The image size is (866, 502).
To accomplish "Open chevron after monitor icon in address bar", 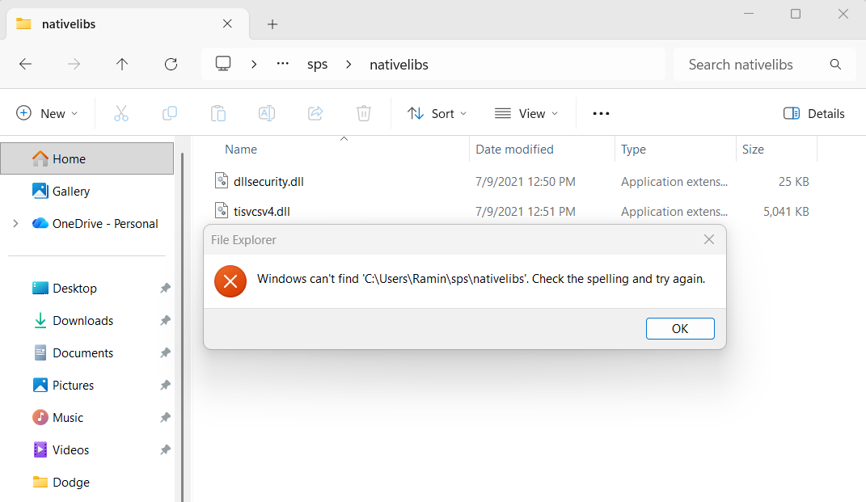I will (x=254, y=64).
